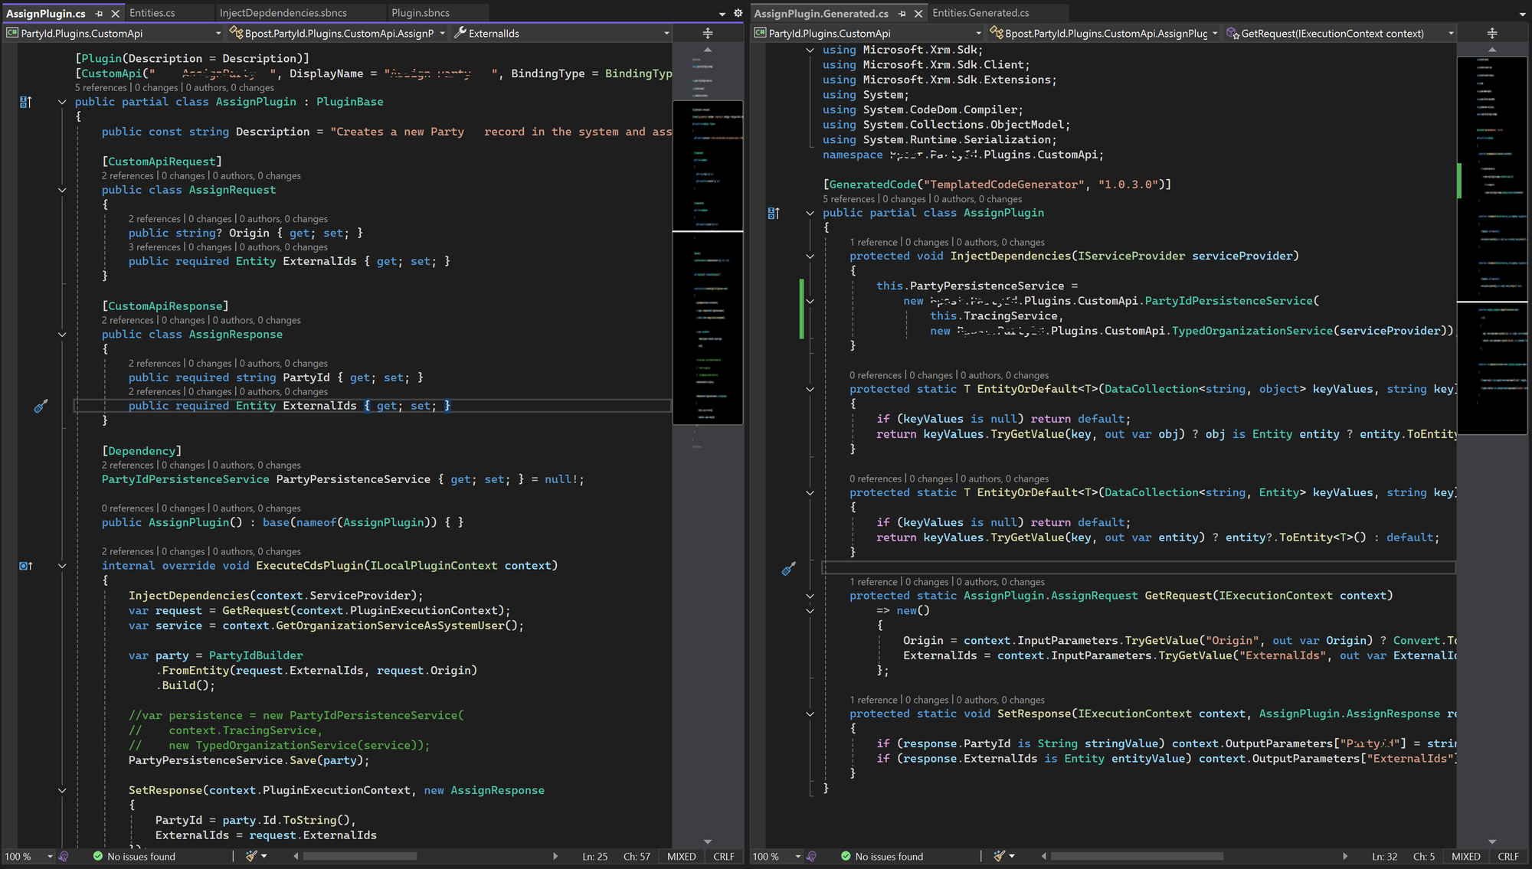Click '5 references' CodeLens above AssignPlugin class left
This screenshot has width=1532, height=869.
click(101, 87)
